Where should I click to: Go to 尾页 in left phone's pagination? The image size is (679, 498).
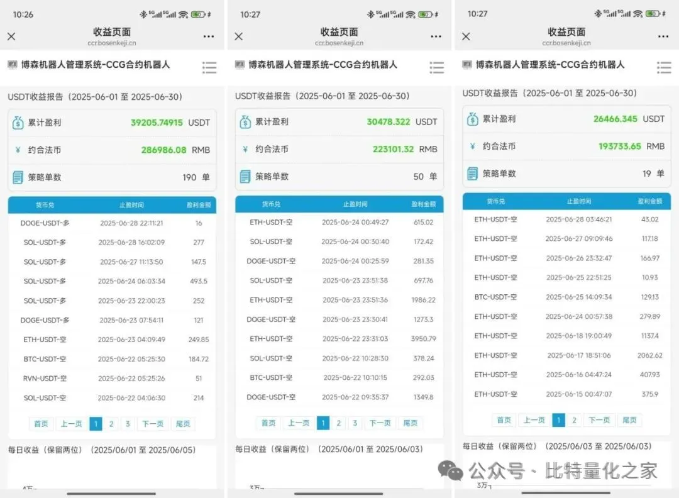coord(183,424)
